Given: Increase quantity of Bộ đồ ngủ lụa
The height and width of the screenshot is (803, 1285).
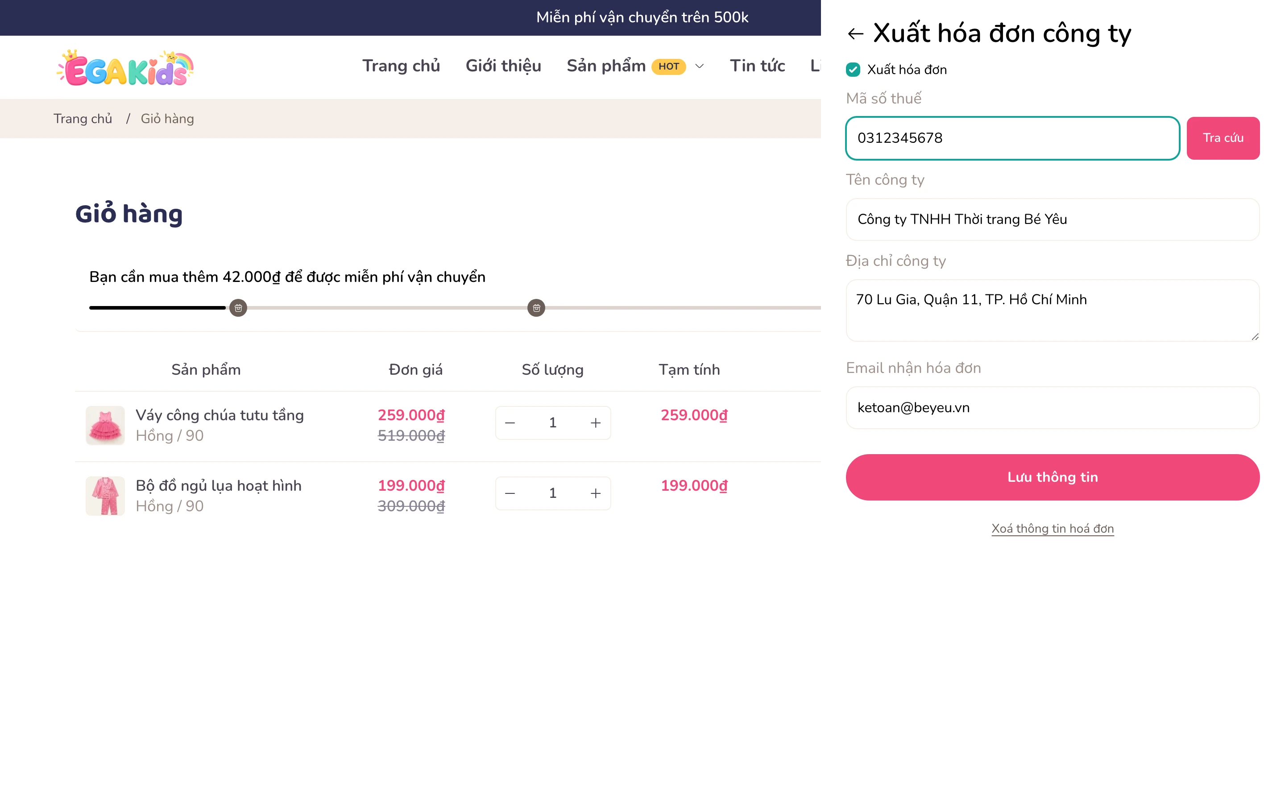Looking at the screenshot, I should coord(596,493).
